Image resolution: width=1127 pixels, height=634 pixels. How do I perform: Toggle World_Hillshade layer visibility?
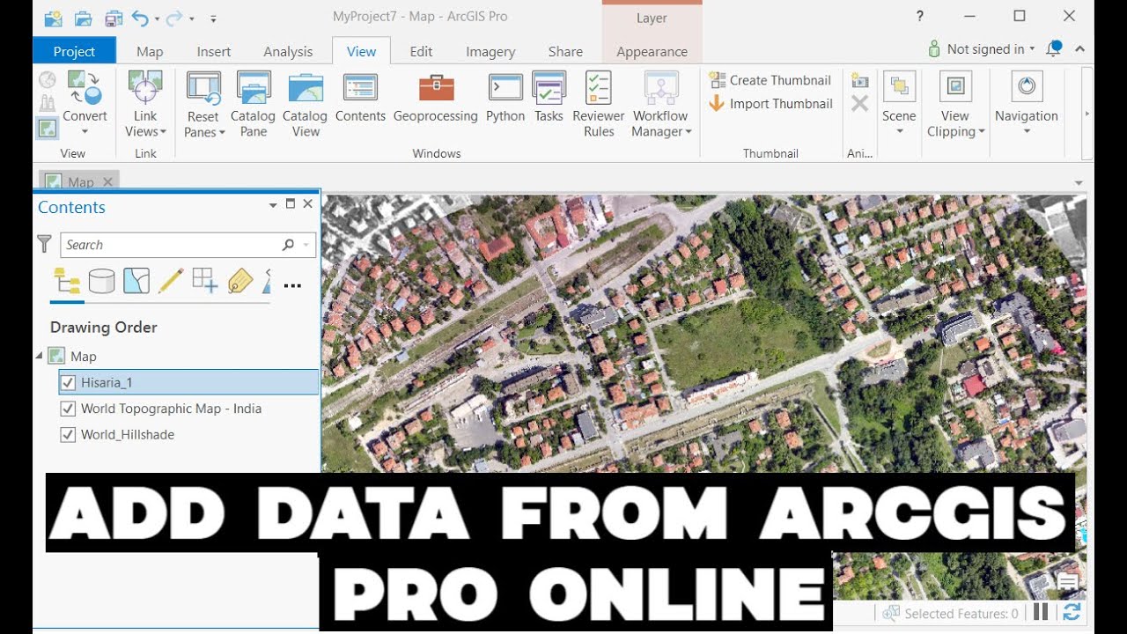pyautogui.click(x=68, y=434)
